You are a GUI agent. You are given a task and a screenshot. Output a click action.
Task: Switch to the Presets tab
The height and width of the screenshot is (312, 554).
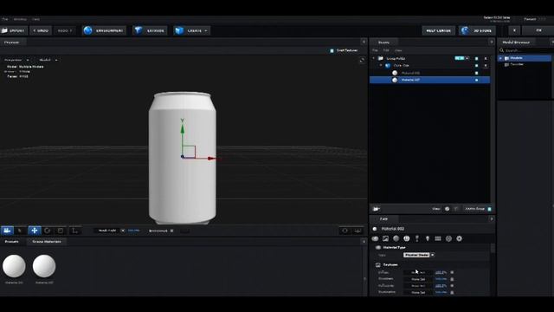[x=11, y=242]
